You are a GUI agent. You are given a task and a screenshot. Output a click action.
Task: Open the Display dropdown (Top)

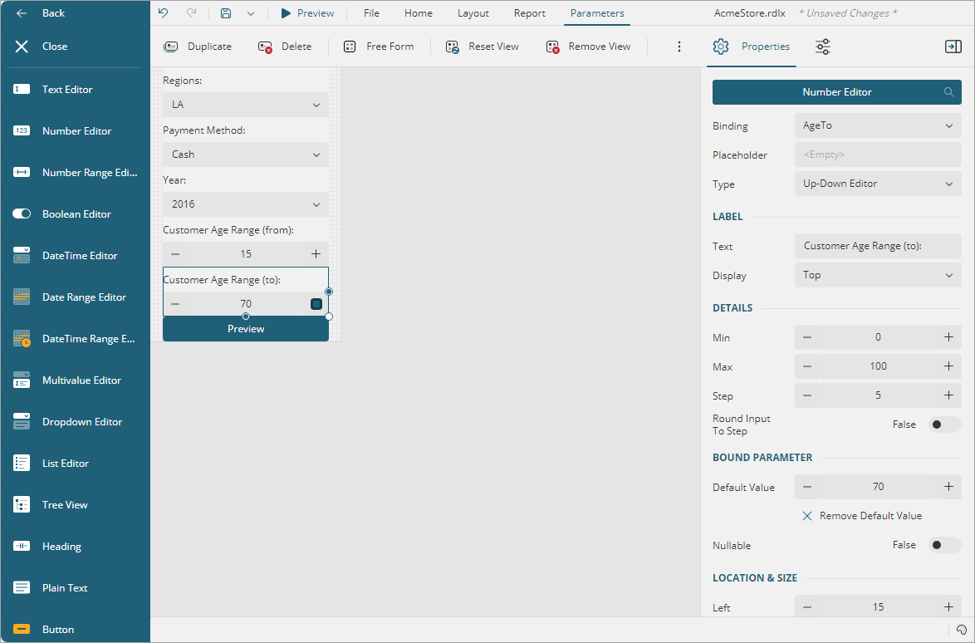(x=878, y=276)
